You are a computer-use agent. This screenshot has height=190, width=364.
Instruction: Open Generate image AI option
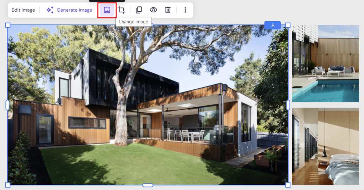69,10
